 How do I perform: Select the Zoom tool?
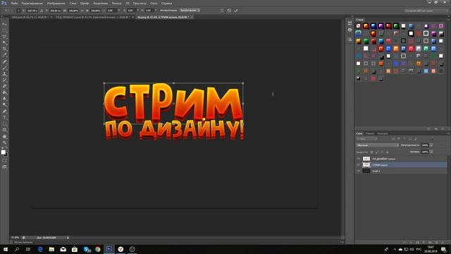(x=4, y=143)
